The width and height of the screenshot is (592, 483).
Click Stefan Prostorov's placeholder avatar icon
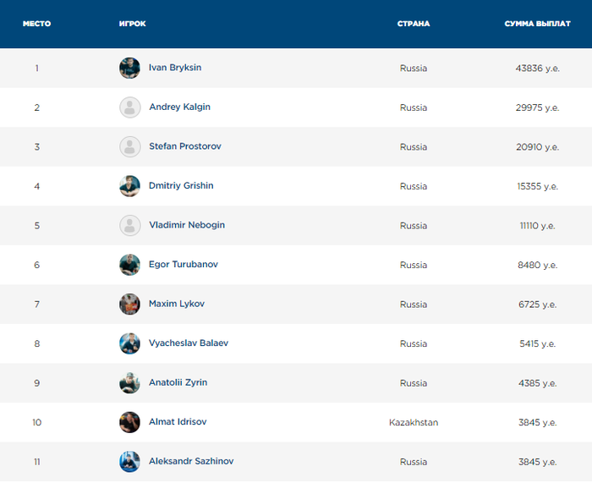point(129,146)
